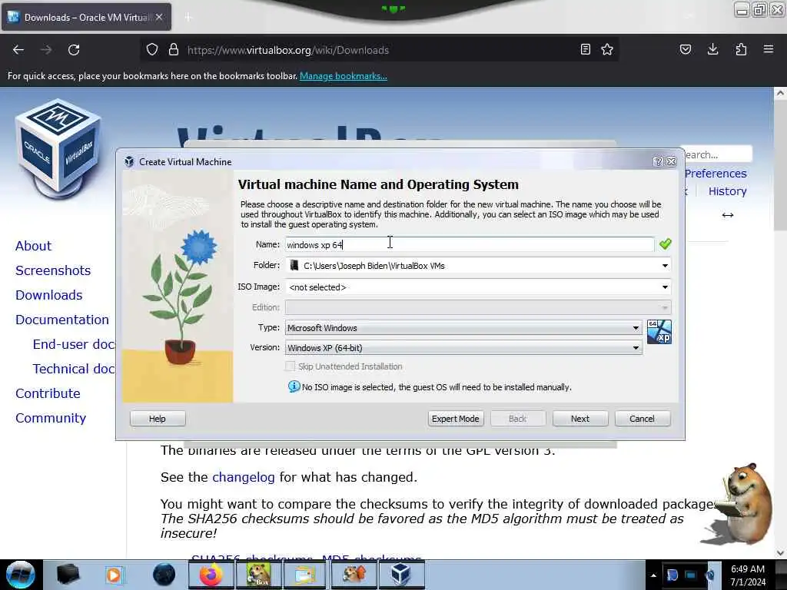Click the Next button
The width and height of the screenshot is (787, 590).
click(x=580, y=419)
